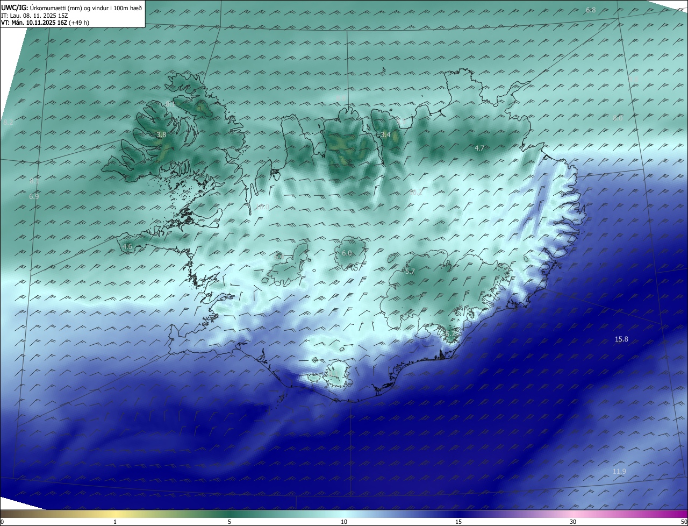
Task: Click the 6.9 value label
Action: tap(34, 197)
